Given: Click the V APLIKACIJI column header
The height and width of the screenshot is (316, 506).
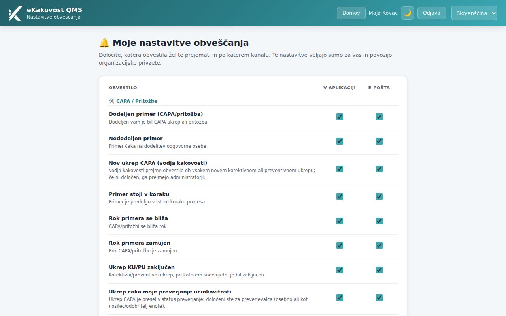Looking at the screenshot, I should click(x=340, y=88).
